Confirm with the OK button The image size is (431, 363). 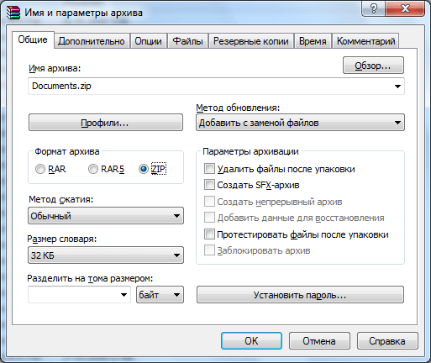coord(251,340)
